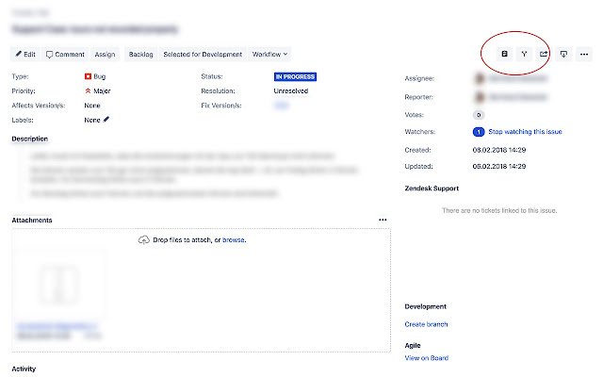Screen dimensions: 603x377
Task: Open View on Board link
Action: (x=427, y=358)
